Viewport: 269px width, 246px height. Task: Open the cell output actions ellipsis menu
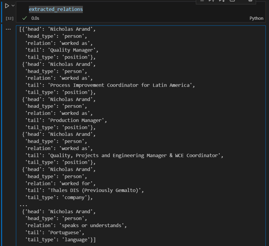[x=8, y=29]
